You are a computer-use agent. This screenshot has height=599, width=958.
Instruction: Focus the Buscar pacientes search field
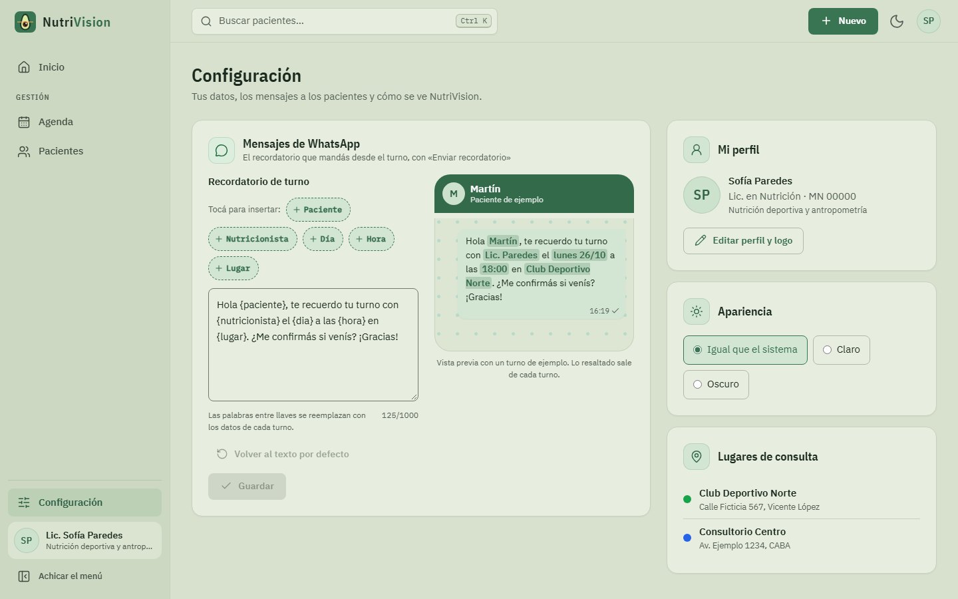344,21
